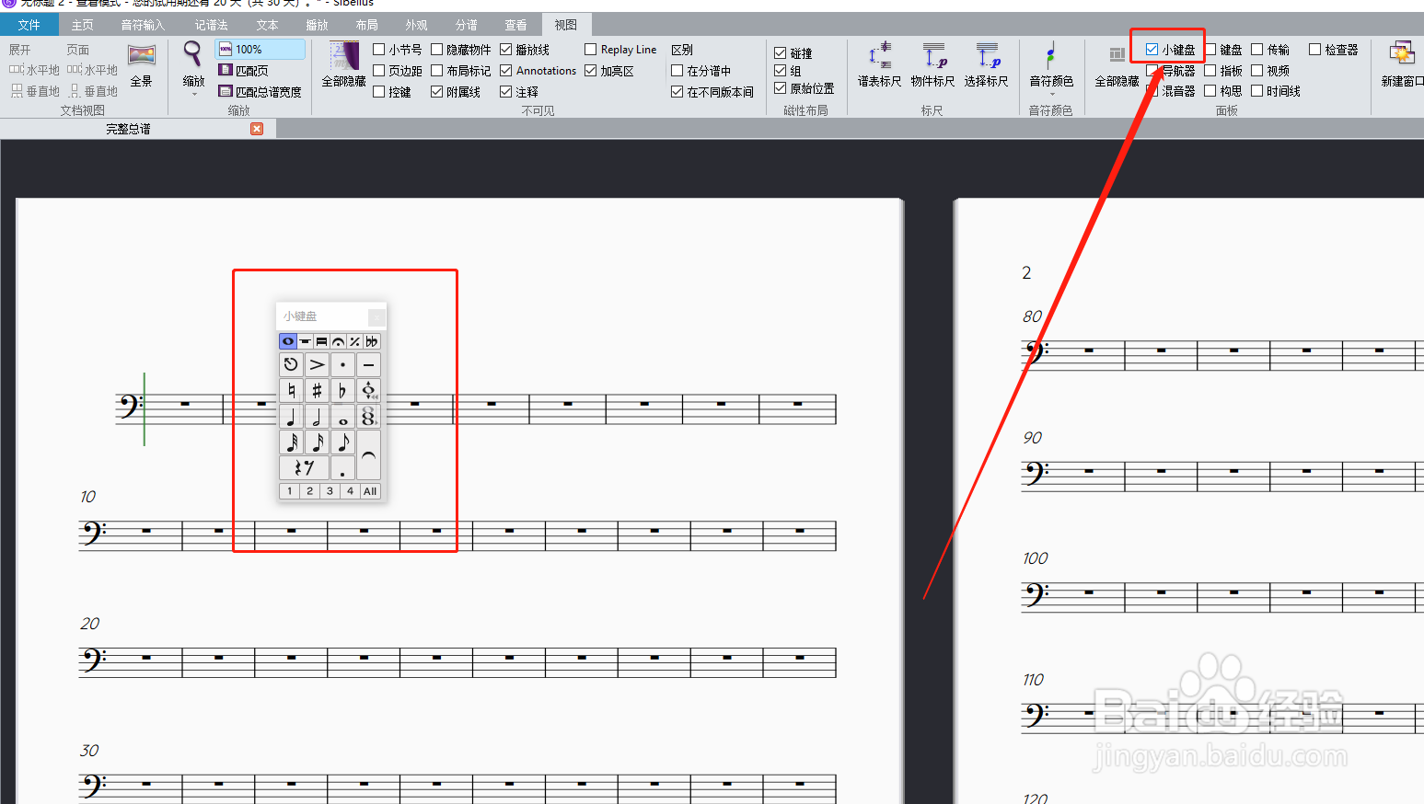Switch keypad to jazz articulations layout
This screenshot has height=804, width=1424.
(x=354, y=341)
